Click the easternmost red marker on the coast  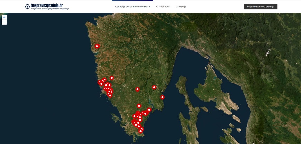pos(162,97)
